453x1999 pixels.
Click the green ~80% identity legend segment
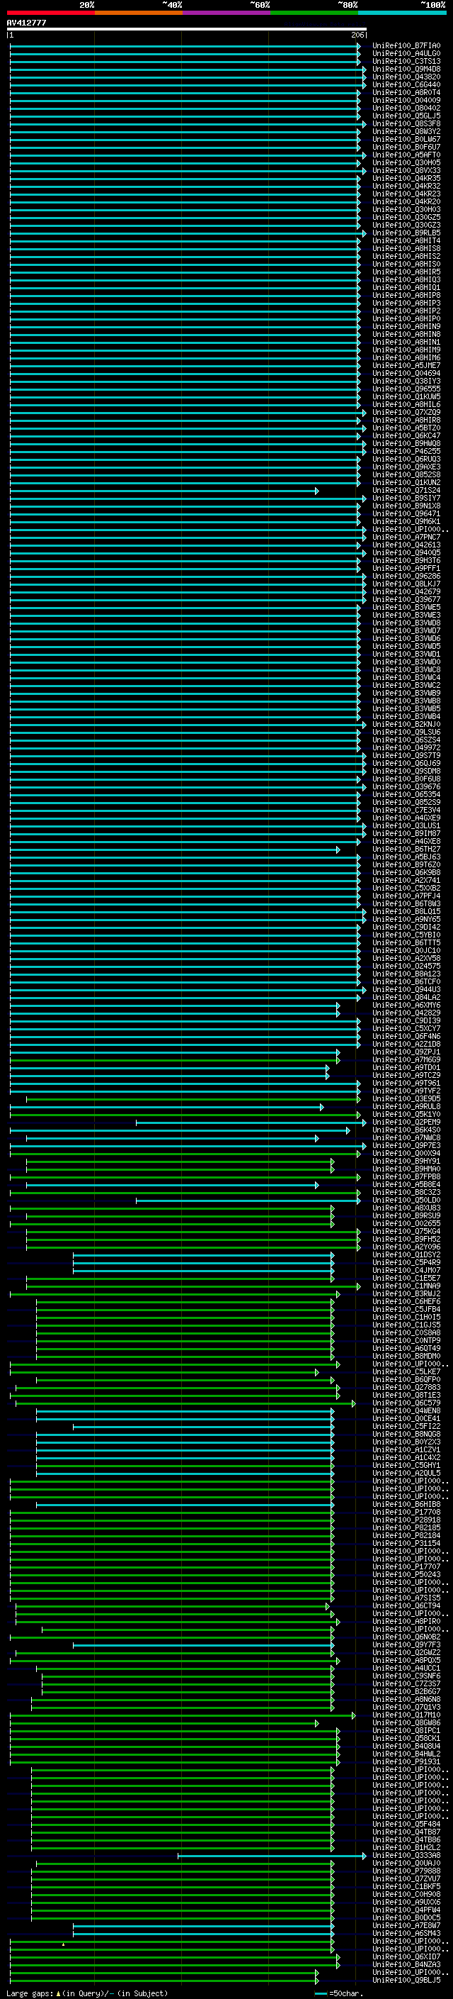(314, 13)
